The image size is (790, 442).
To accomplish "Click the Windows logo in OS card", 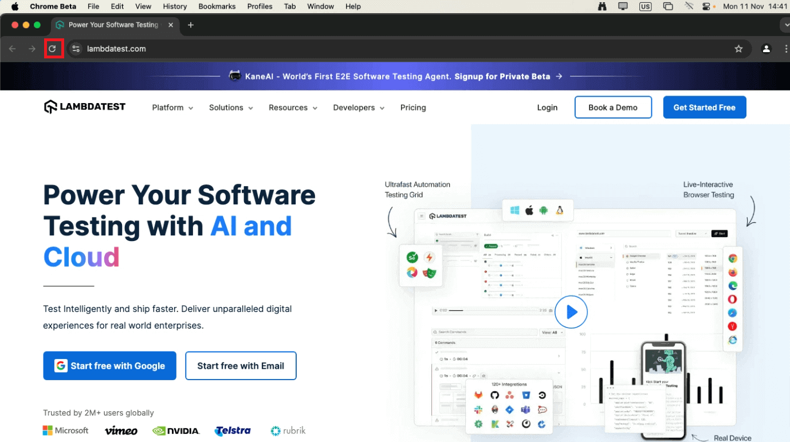I will 514,211.
